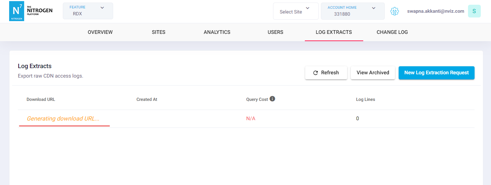Expand the Account Home 331880 dropdown
Image resolution: width=491 pixels, height=185 pixels.
[x=352, y=11]
